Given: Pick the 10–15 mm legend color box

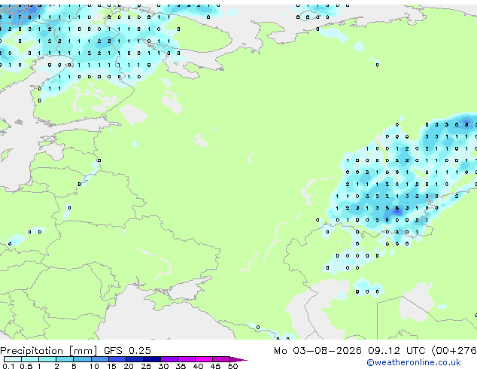Looking at the screenshot, I should click(x=100, y=359).
